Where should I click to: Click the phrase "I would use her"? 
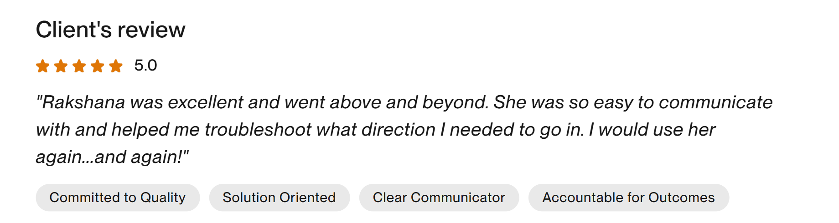652,130
